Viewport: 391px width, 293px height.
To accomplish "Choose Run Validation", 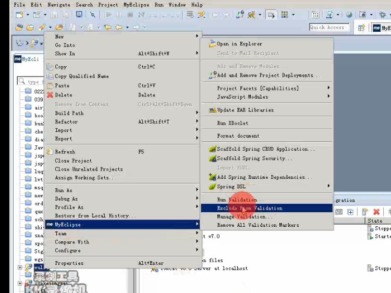I will [267, 200].
